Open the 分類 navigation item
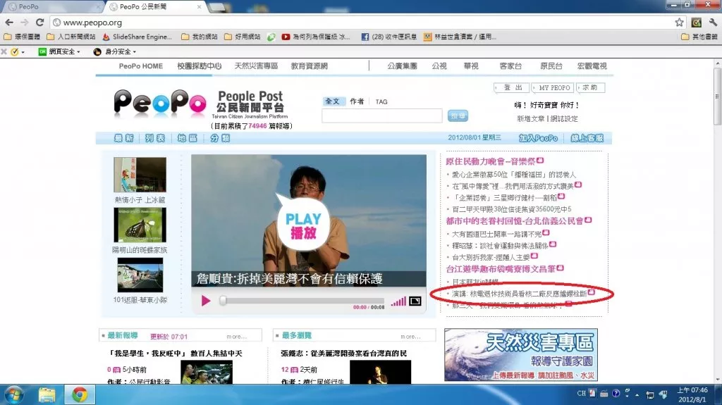Image resolution: width=722 pixels, height=405 pixels. (220, 138)
